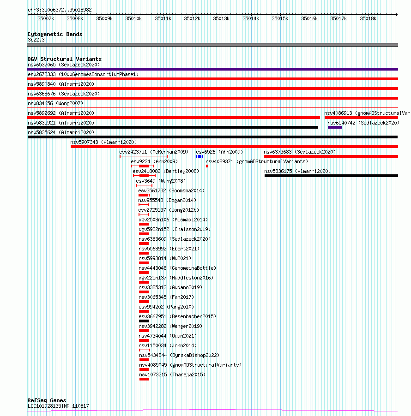Select nsv1150034 (John2014) label
411x416 pixels.
pyautogui.click(x=168, y=346)
